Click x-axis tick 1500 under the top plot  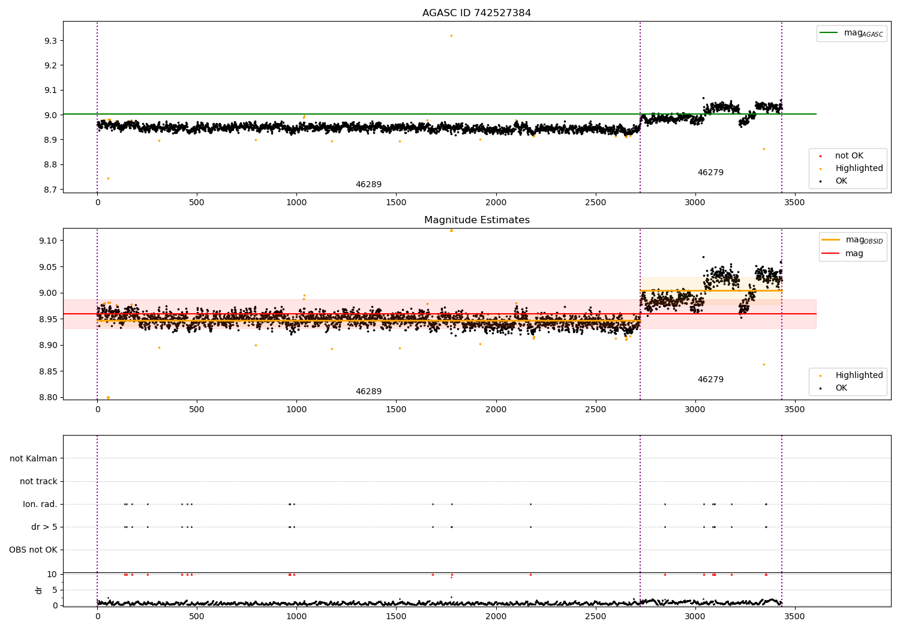click(x=396, y=203)
